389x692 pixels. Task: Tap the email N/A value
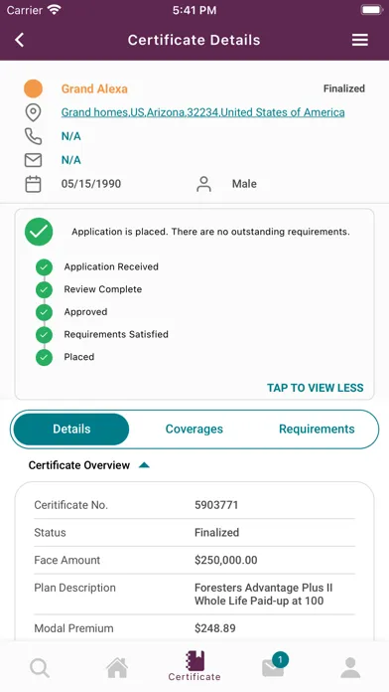point(70,160)
